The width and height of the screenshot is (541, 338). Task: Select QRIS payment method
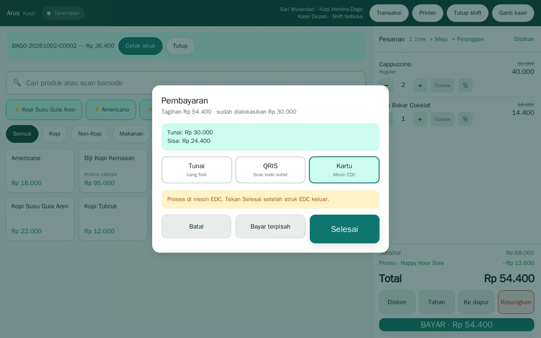[x=270, y=170]
